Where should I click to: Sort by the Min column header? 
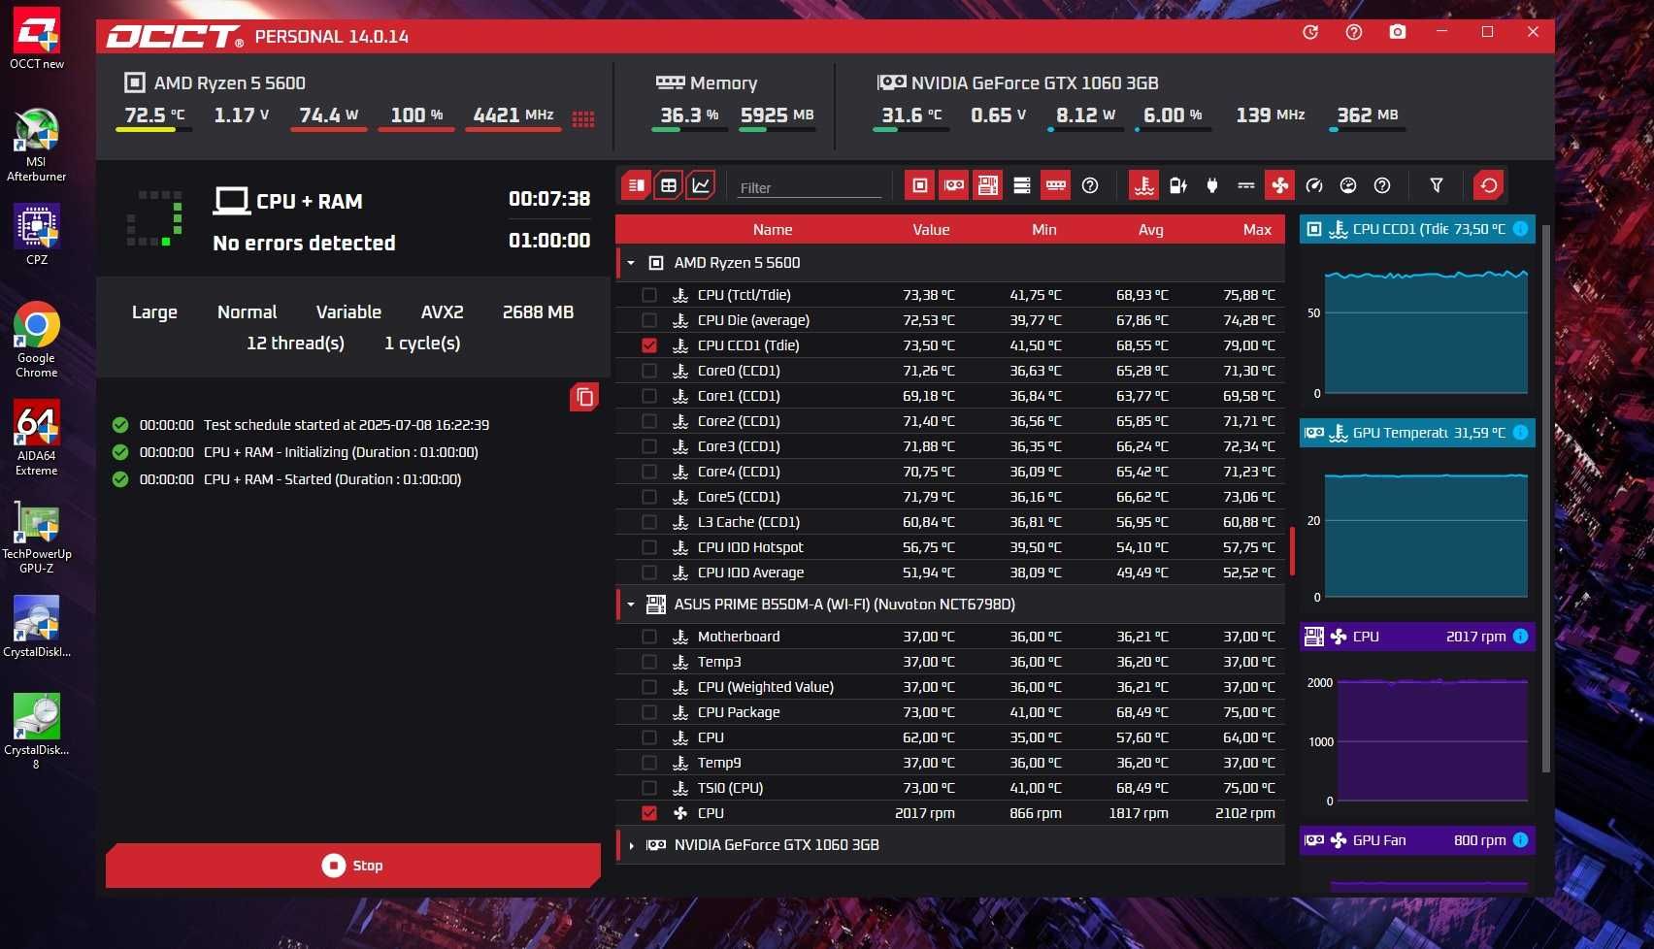(1044, 230)
